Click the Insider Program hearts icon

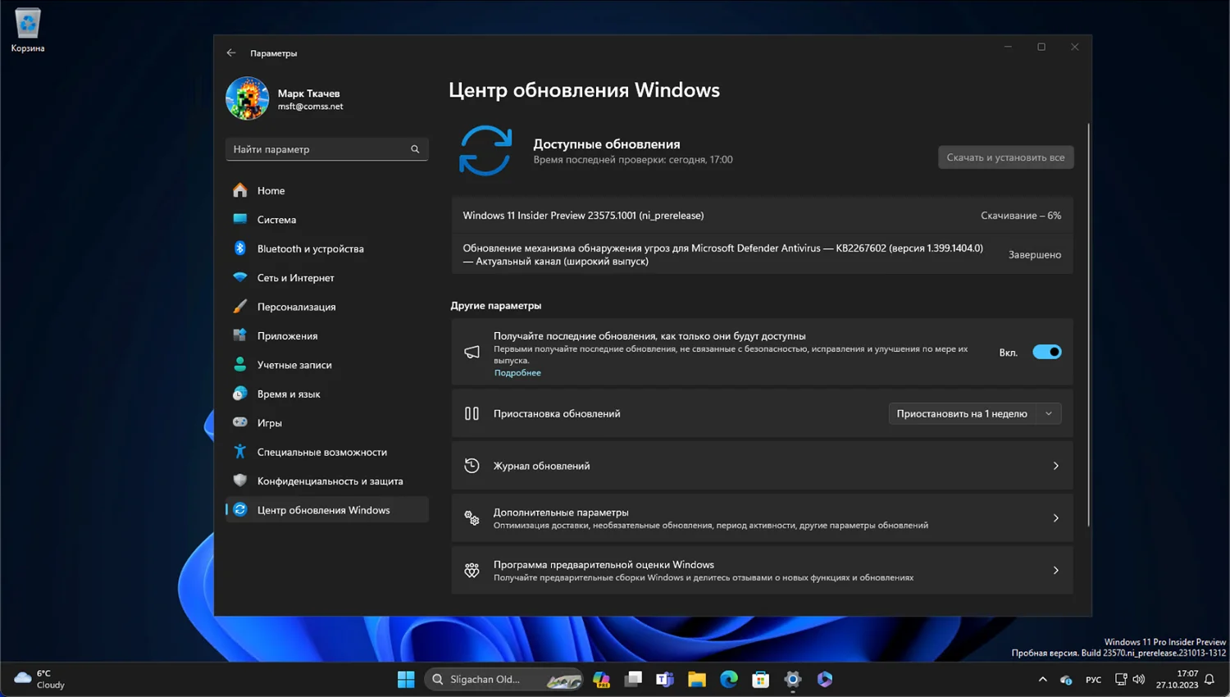471,571
